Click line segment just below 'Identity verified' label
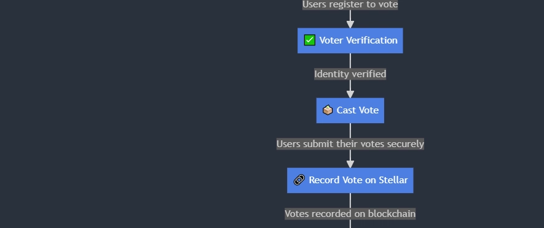Screen dimensions: 544x228 tap(350, 85)
